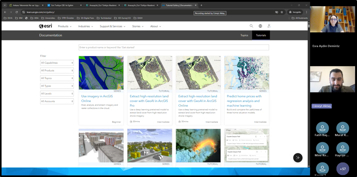This screenshot has height=177, width=357.
Task: Click the browser back arrow
Action: [5, 12]
